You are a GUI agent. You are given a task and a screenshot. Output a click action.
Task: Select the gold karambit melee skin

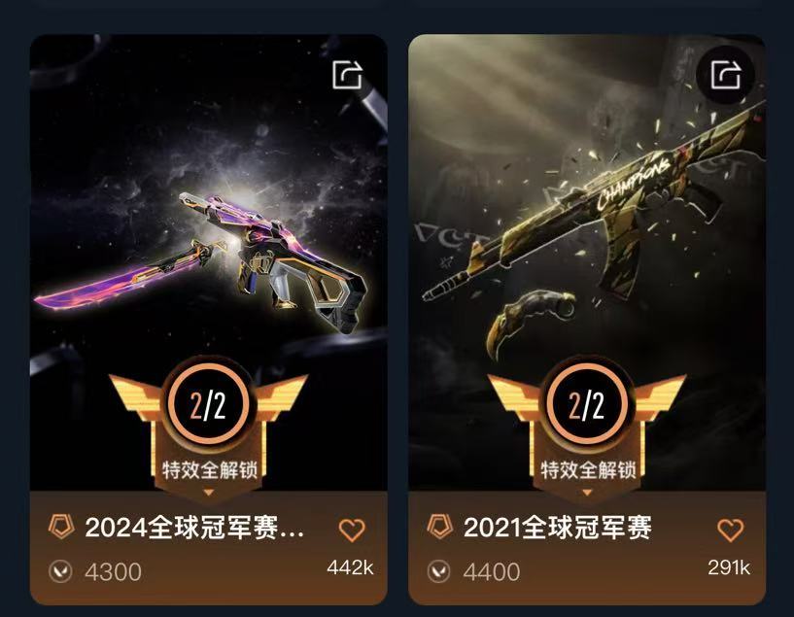tap(531, 320)
